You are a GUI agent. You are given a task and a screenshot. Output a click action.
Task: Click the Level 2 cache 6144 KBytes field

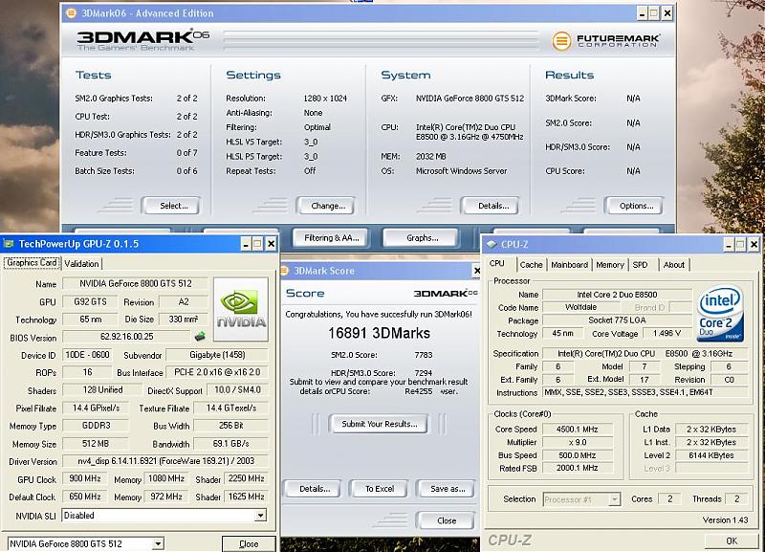(x=710, y=455)
